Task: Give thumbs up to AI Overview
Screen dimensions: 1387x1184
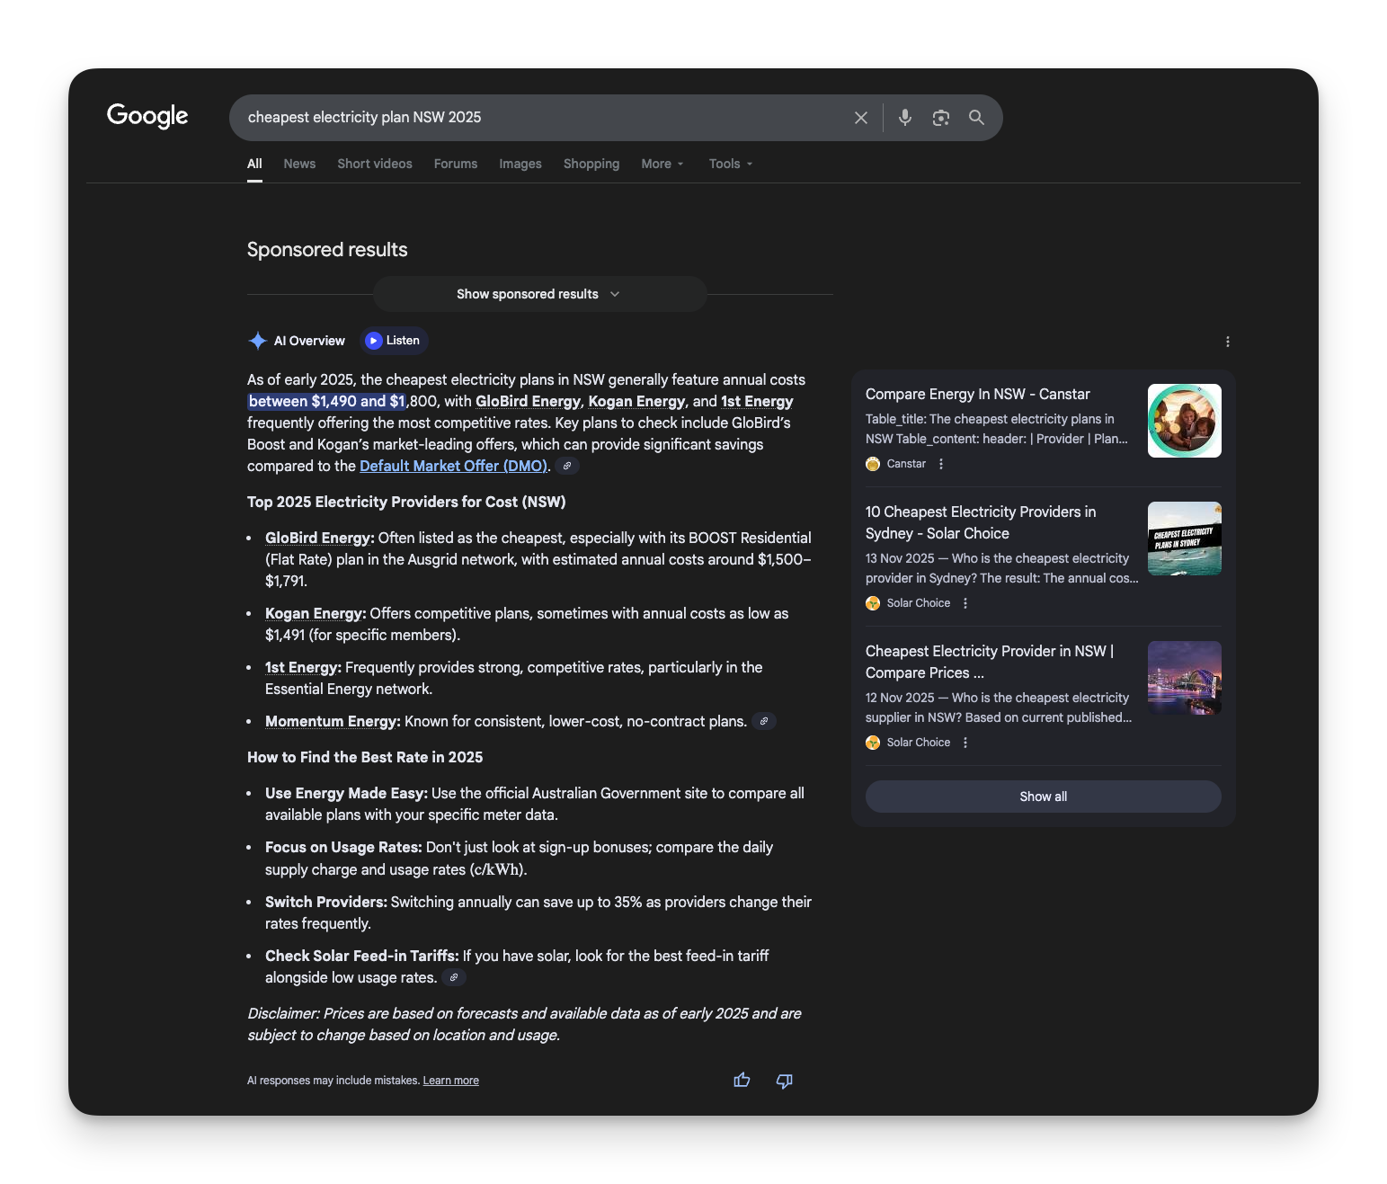Action: (x=742, y=1080)
